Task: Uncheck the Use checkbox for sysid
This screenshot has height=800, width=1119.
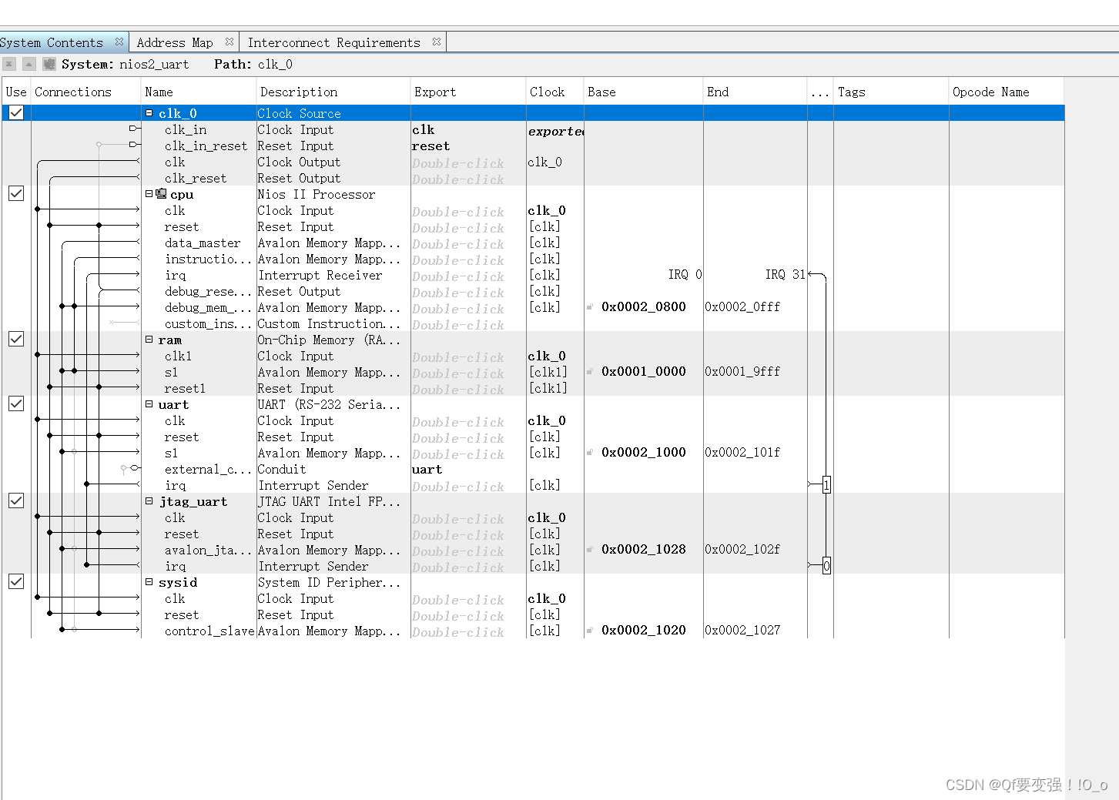Action: coord(16,581)
